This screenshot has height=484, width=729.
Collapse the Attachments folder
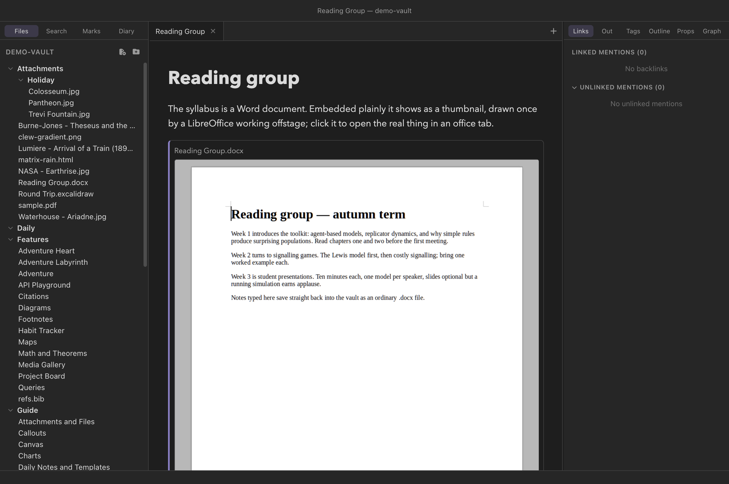tap(11, 69)
